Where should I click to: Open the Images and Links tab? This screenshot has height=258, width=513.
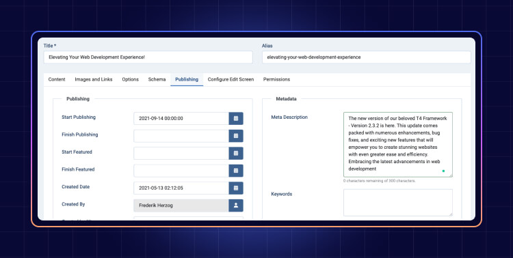click(94, 79)
